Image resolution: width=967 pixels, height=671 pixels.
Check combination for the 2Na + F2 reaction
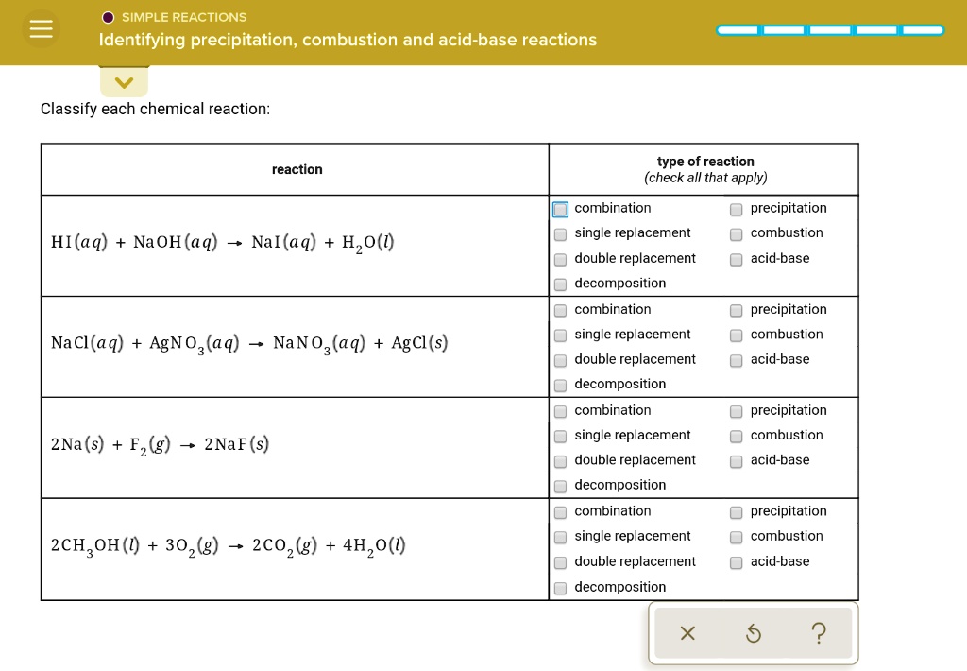(x=560, y=410)
